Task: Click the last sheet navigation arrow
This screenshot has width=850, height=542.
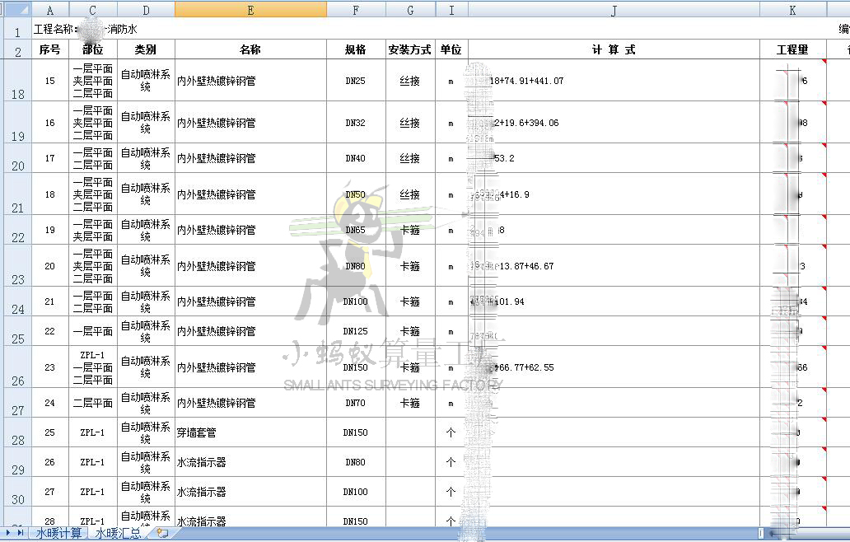Action: pos(21,533)
